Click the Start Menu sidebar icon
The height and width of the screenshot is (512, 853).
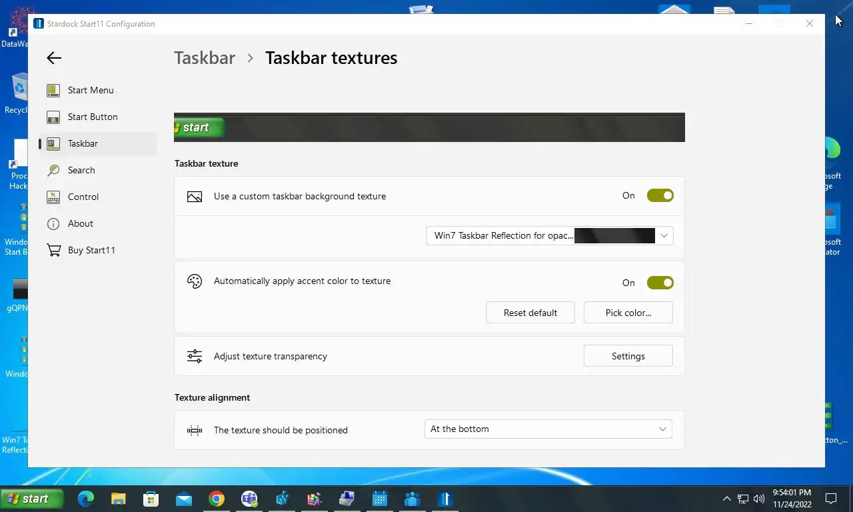click(x=54, y=90)
